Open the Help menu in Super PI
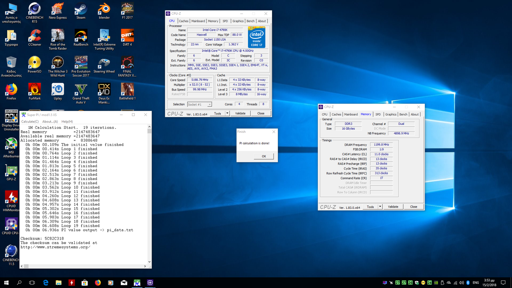The image size is (512, 288). tap(67, 122)
